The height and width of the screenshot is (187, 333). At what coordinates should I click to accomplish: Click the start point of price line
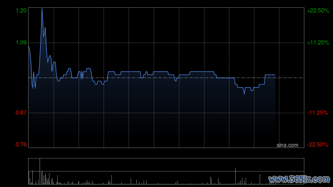(x=29, y=46)
